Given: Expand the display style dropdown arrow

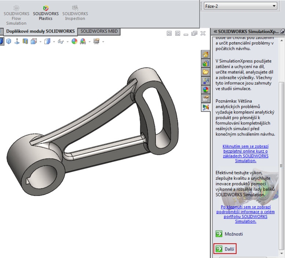Looking at the screenshot, I should (x=54, y=42).
